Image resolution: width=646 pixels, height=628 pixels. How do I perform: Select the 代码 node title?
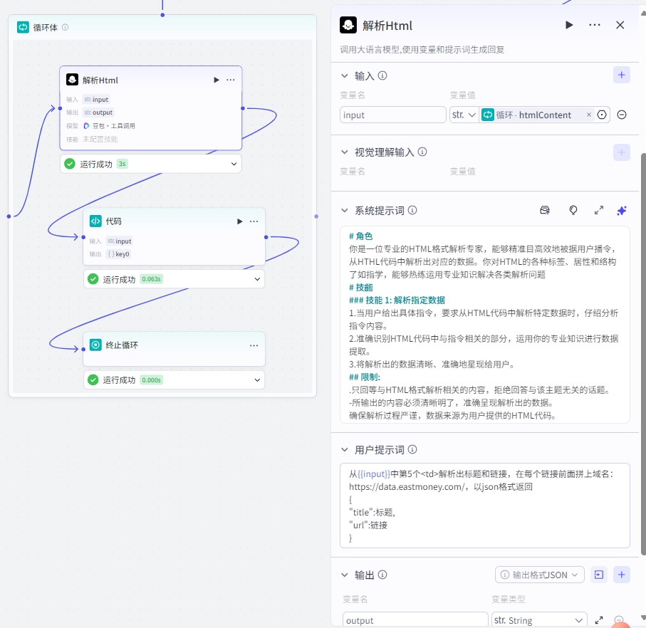114,221
